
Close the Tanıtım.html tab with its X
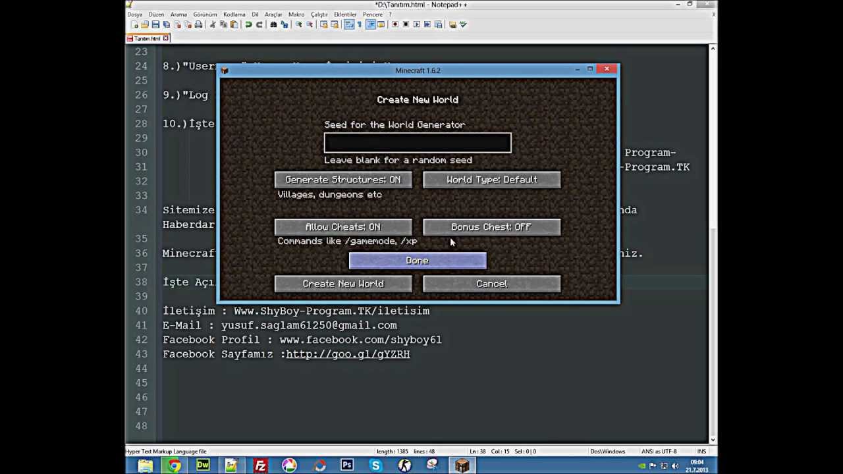166,38
